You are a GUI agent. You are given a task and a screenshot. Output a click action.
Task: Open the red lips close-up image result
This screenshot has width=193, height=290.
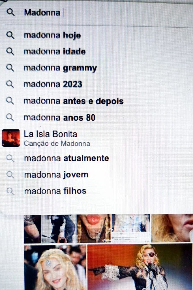pos(94,229)
